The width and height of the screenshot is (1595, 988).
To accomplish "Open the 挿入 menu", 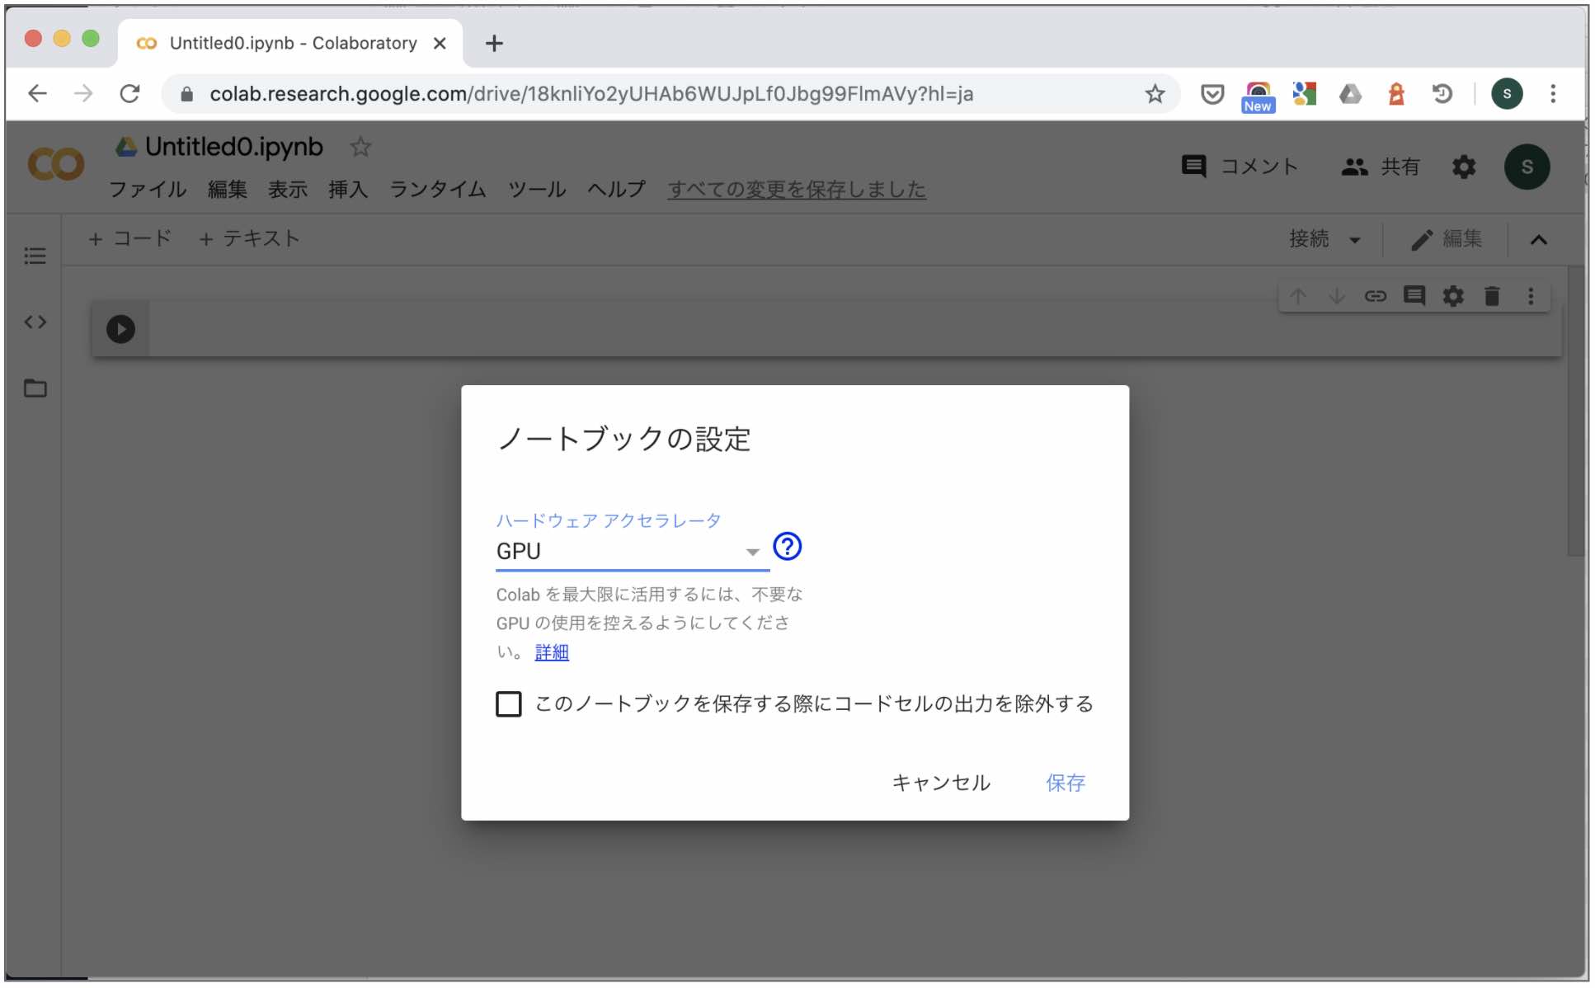I will tap(348, 190).
